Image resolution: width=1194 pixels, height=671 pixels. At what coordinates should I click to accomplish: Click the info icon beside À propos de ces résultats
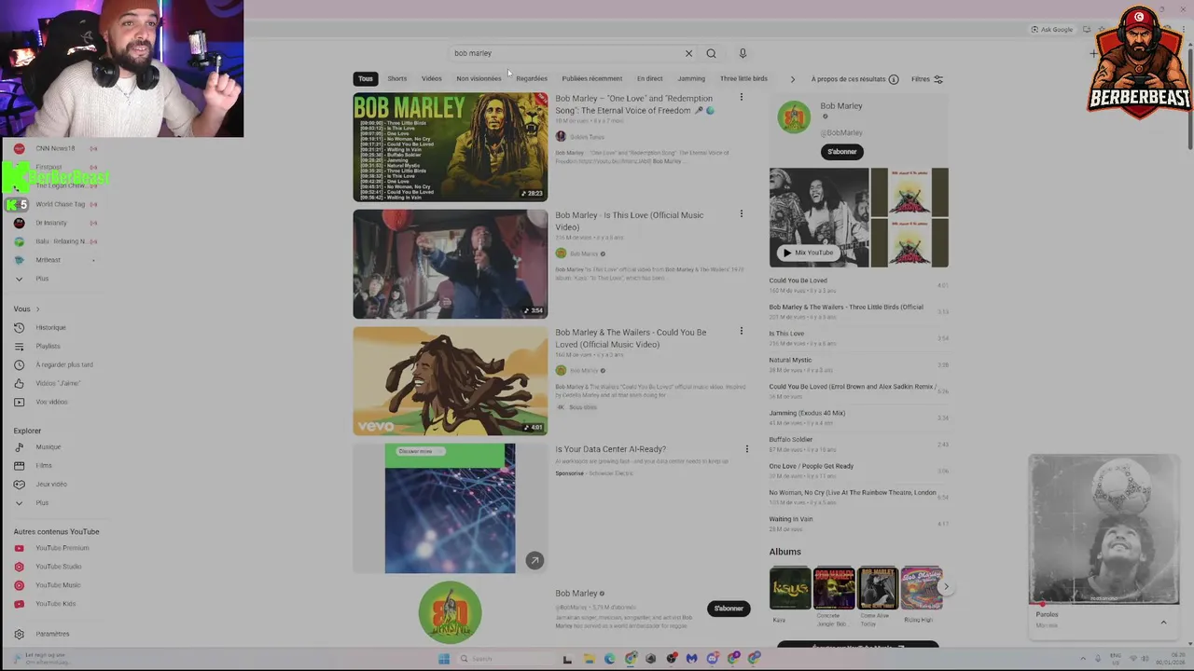pyautogui.click(x=894, y=79)
